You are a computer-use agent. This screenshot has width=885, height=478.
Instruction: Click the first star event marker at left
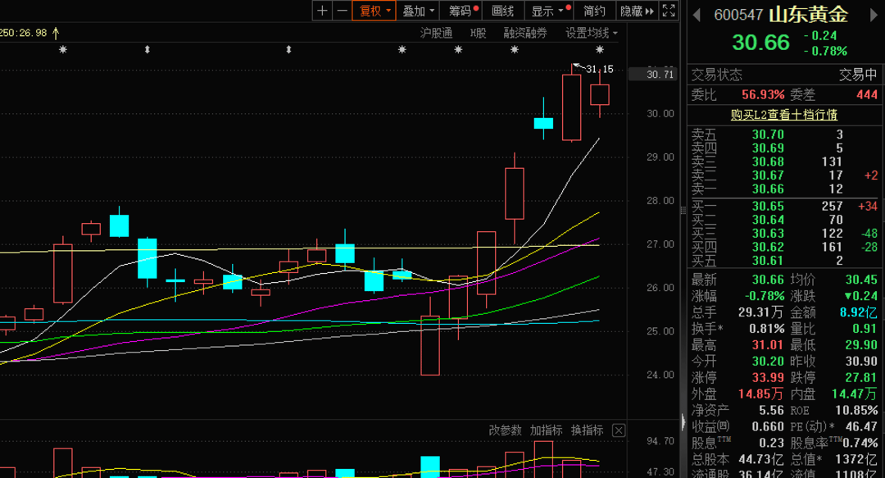62,50
